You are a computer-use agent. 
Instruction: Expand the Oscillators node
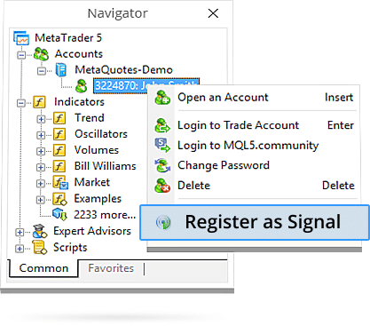[x=41, y=135]
